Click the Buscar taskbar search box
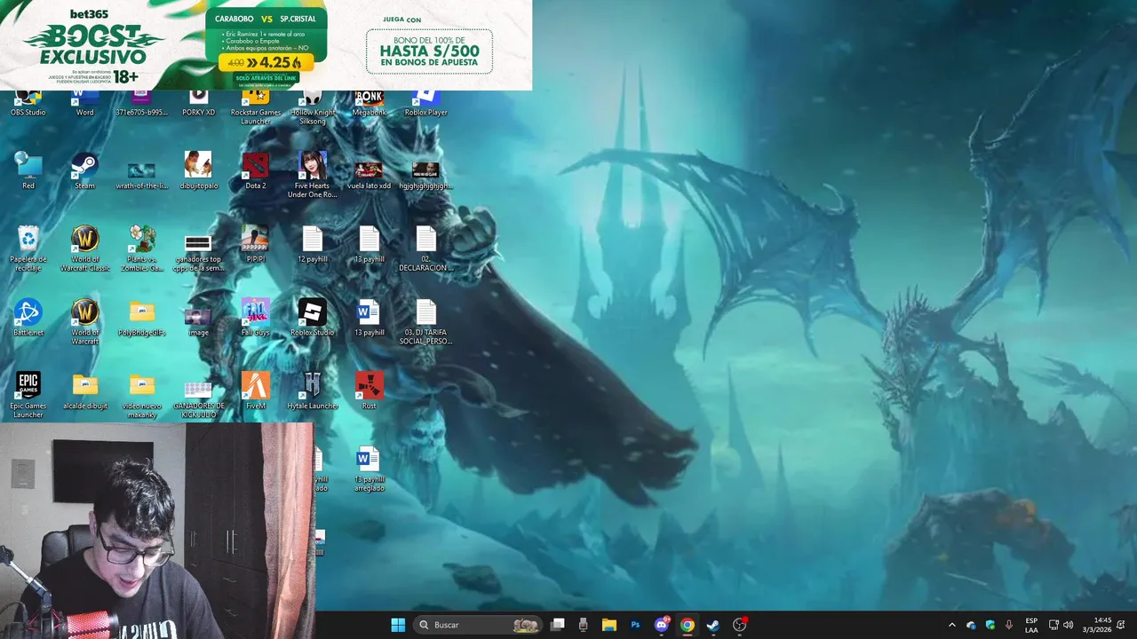This screenshot has height=639, width=1137. [x=477, y=625]
